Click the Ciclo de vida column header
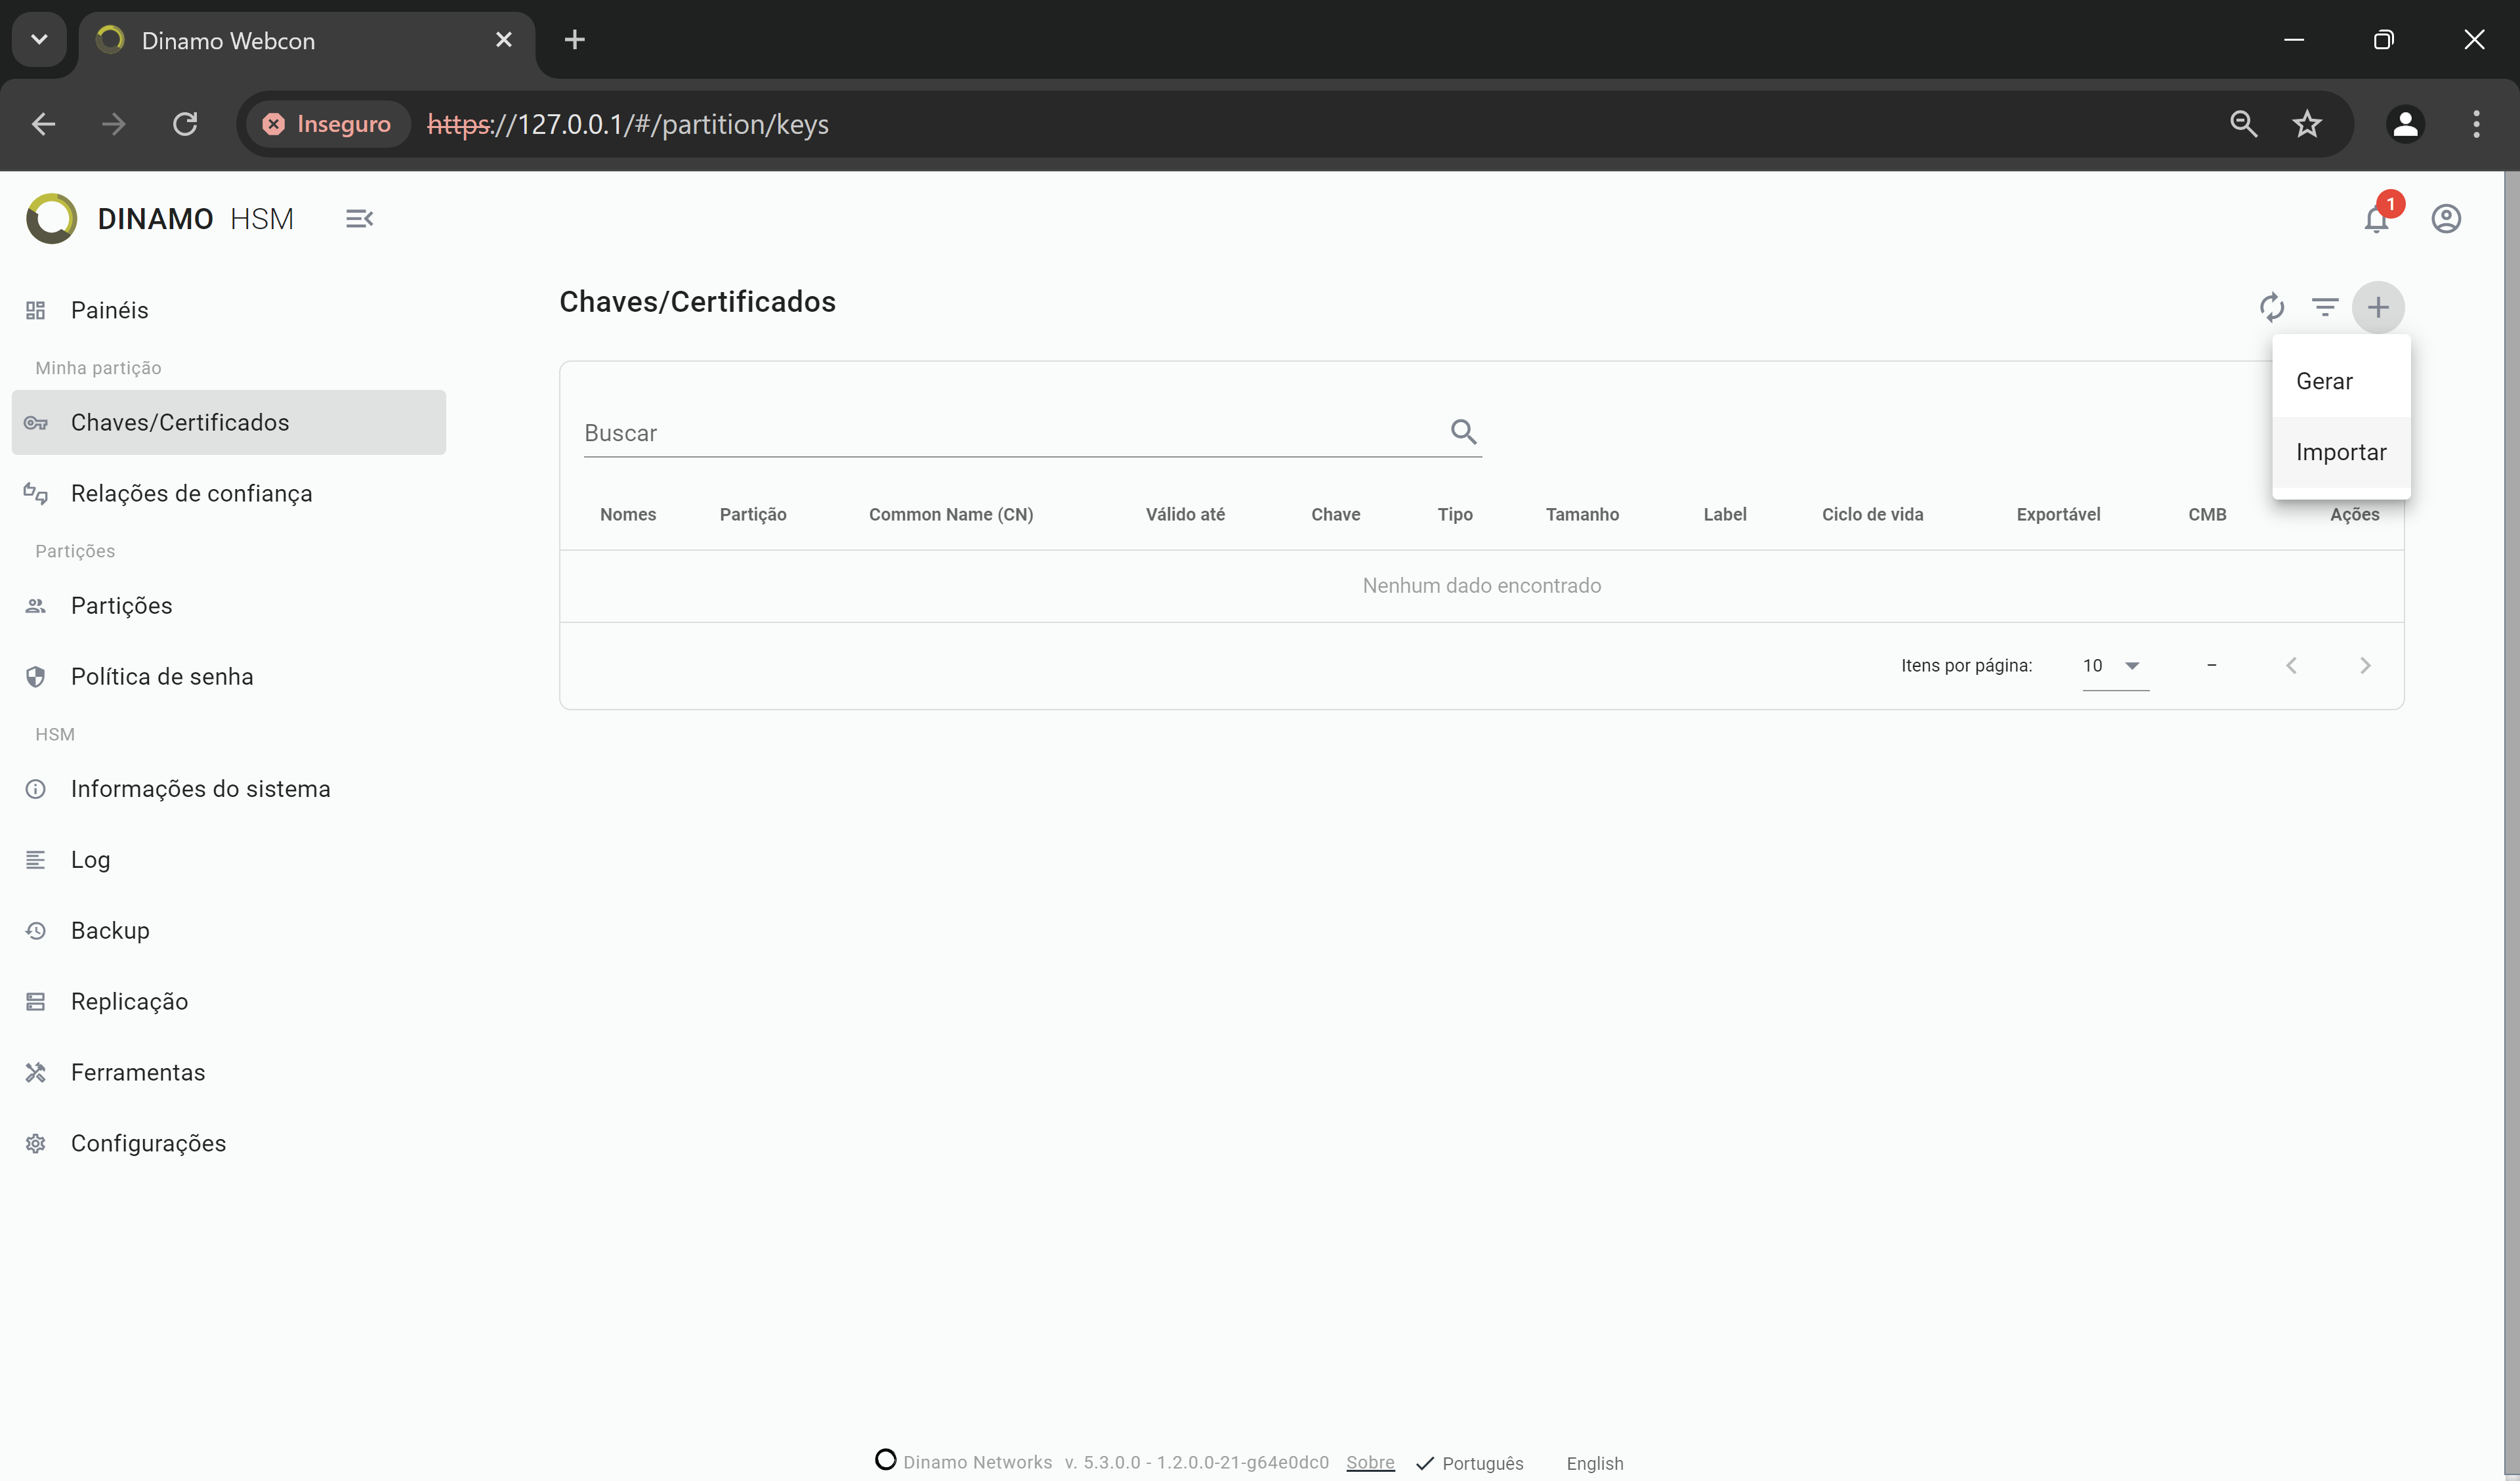The width and height of the screenshot is (2520, 1481). tap(1872, 515)
